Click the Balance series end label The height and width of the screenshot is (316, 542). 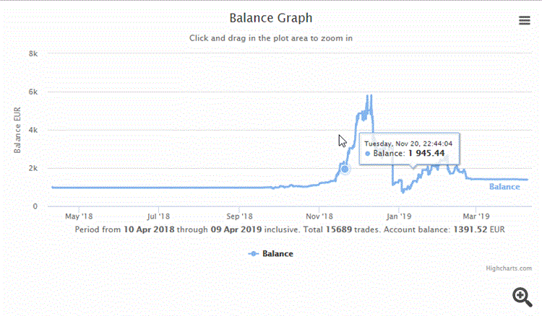(504, 187)
